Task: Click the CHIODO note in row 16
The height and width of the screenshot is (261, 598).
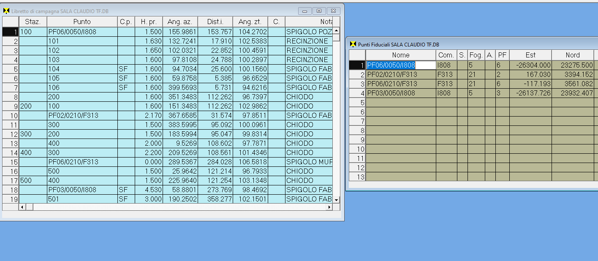Action: tap(309, 171)
